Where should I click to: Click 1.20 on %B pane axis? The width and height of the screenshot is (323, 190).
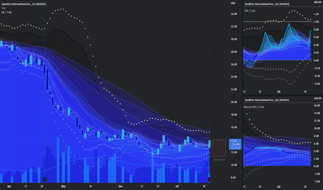coord(316,14)
